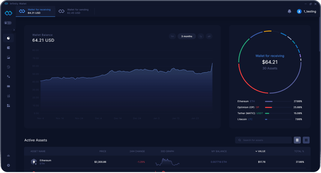
Task: Click the Active Assets heading
Action: click(36, 140)
